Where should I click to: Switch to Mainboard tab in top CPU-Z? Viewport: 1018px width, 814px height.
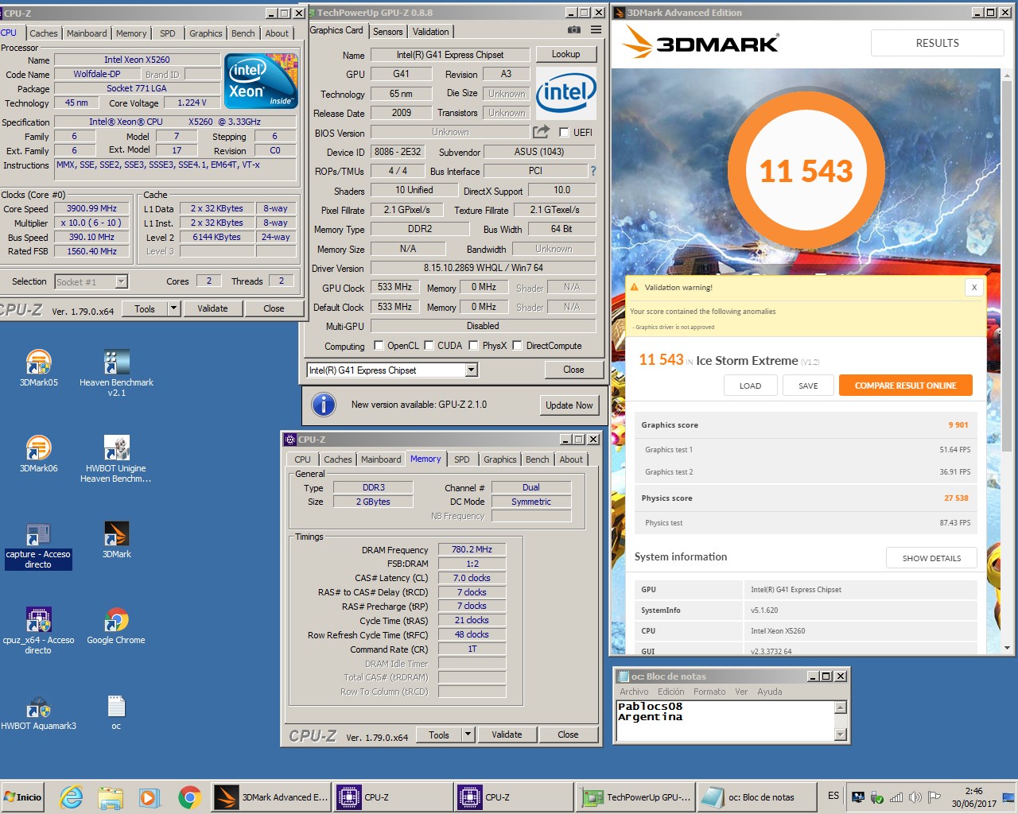pos(87,33)
